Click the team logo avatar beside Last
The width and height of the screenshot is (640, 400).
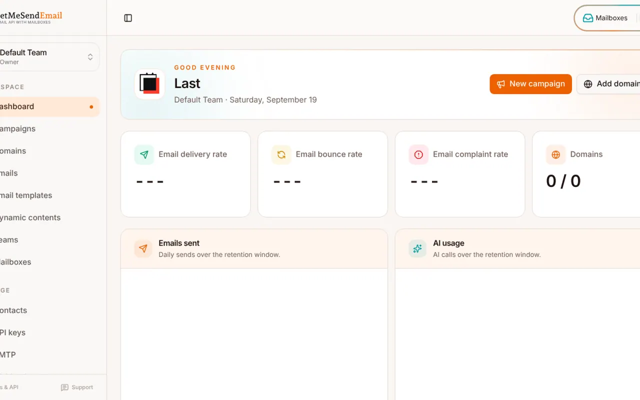[149, 84]
